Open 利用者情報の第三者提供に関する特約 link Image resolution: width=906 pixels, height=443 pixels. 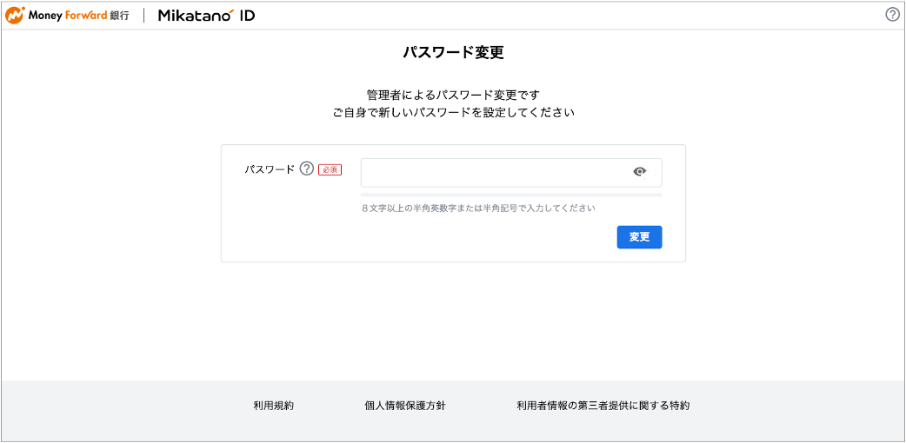(603, 406)
